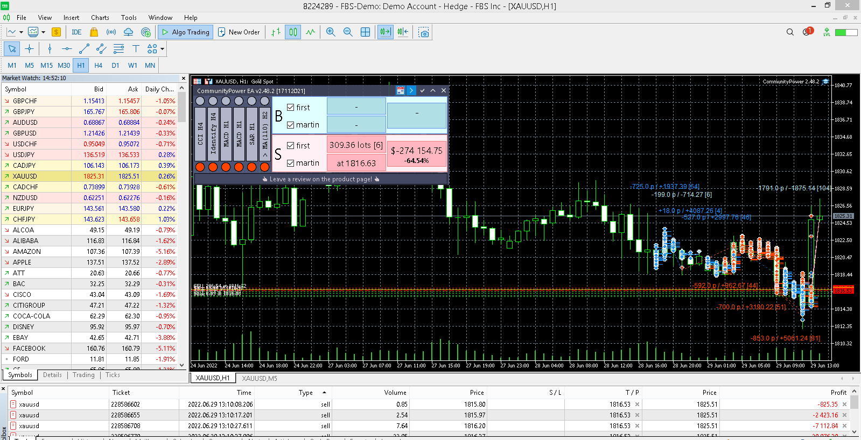The width and height of the screenshot is (861, 440).
Task: Open the Signals broadcast icon
Action: 111,32
